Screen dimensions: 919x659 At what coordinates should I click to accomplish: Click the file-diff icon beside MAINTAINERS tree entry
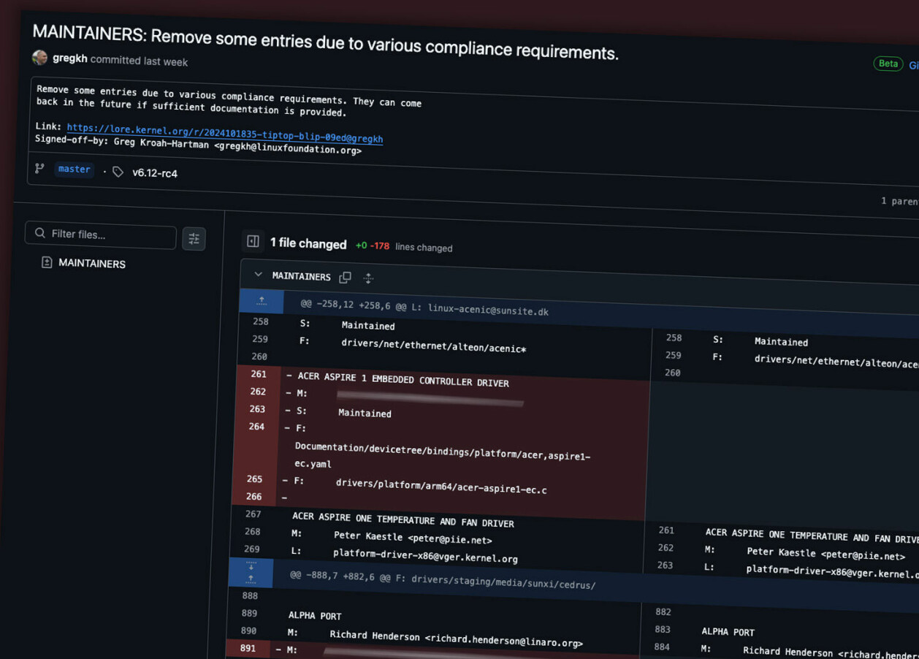(47, 262)
